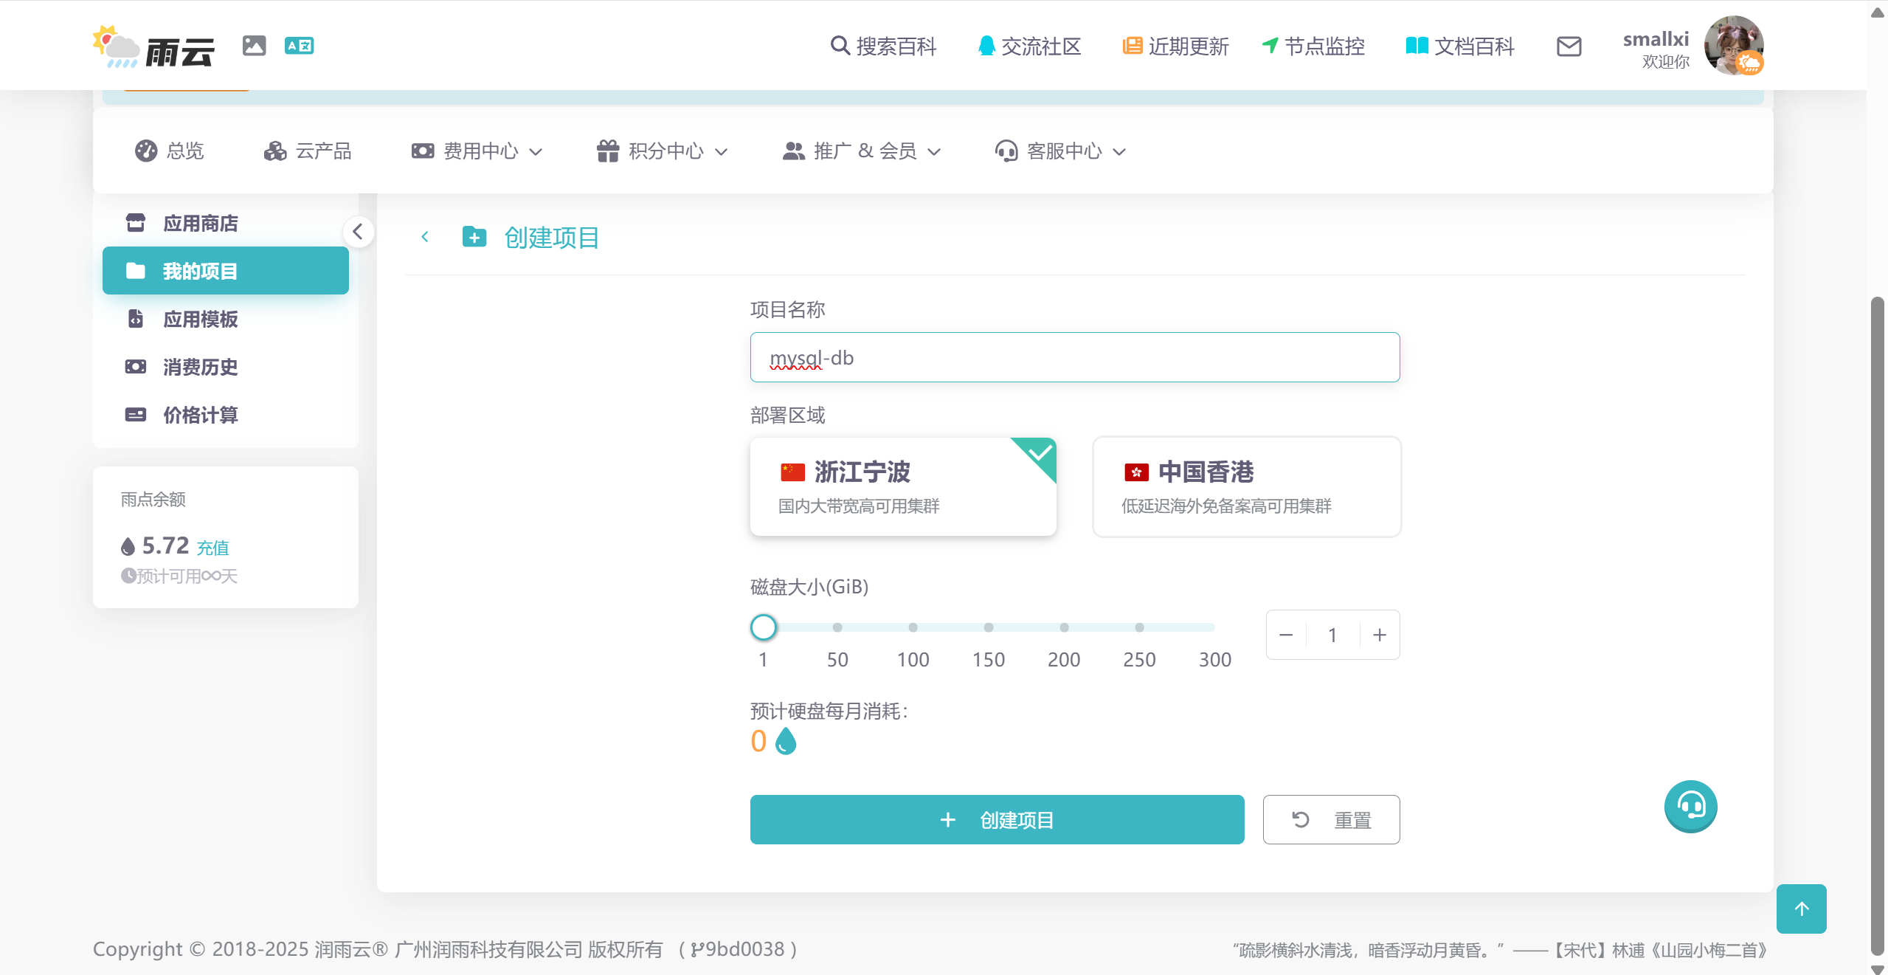Click the floating customer service headset button
This screenshot has width=1888, height=975.
pyautogui.click(x=1690, y=806)
